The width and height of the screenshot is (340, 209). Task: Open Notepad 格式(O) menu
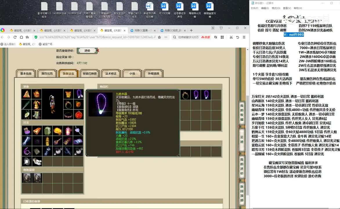point(276,8)
